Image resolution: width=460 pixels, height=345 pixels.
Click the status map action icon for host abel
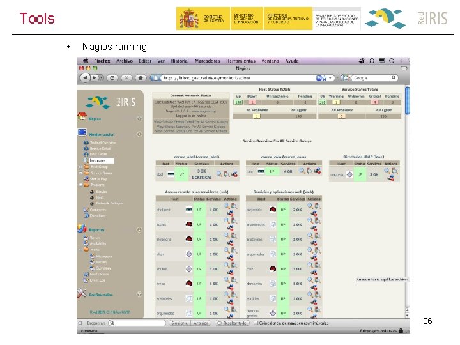point(234,174)
